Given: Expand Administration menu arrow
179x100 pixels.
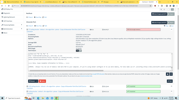Looking at the screenshot, I should coord(22,29).
